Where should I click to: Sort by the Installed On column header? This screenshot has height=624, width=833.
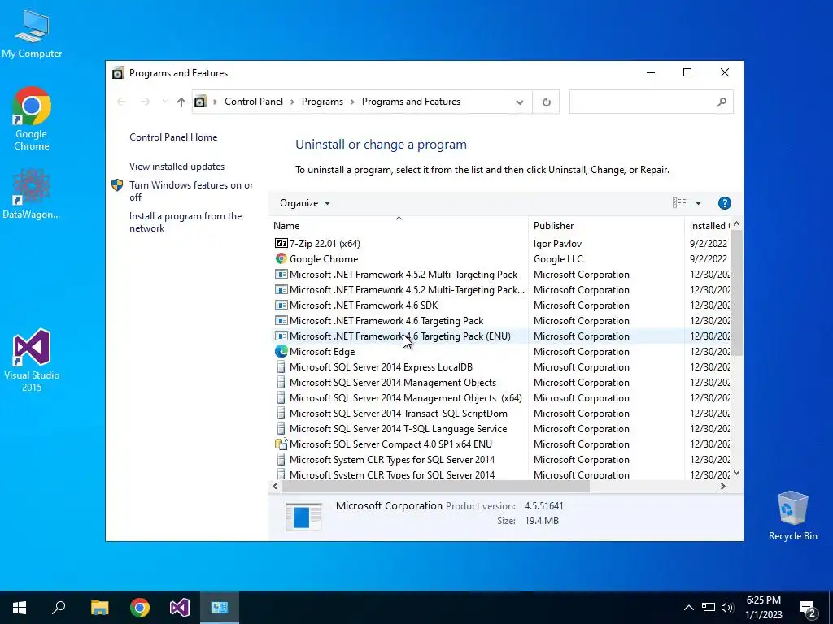tap(709, 226)
